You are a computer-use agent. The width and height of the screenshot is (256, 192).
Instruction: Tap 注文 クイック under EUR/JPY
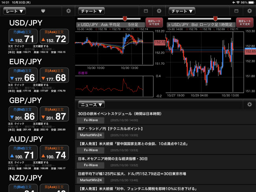(16, 85)
